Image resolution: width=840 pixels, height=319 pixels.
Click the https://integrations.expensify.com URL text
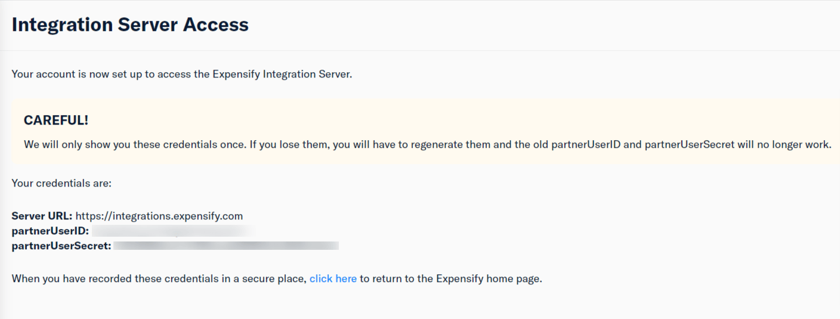[159, 216]
